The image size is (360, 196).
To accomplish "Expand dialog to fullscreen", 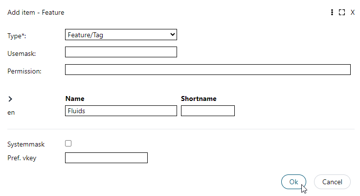I will (342, 12).
